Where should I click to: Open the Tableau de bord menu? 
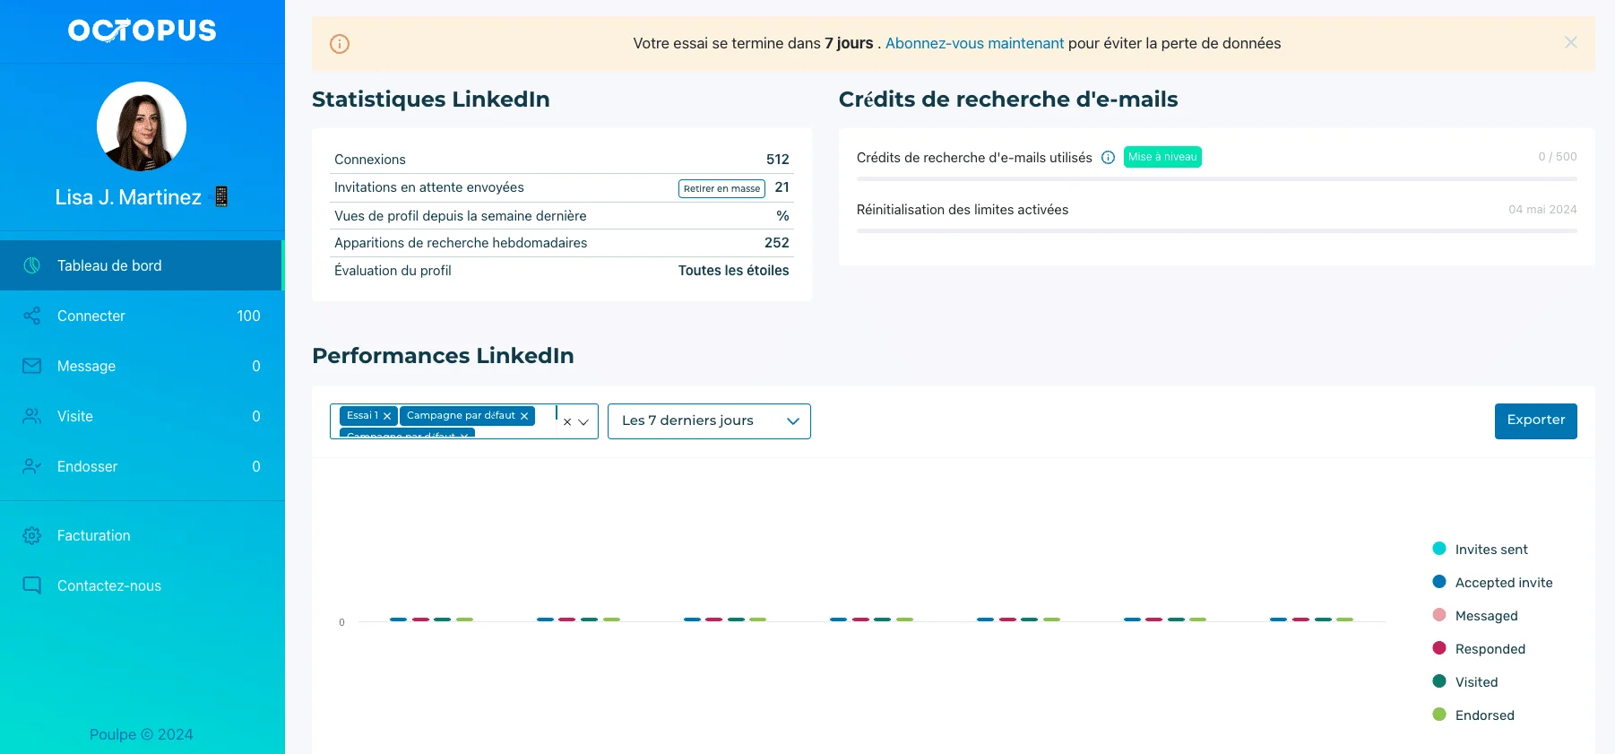click(x=142, y=265)
